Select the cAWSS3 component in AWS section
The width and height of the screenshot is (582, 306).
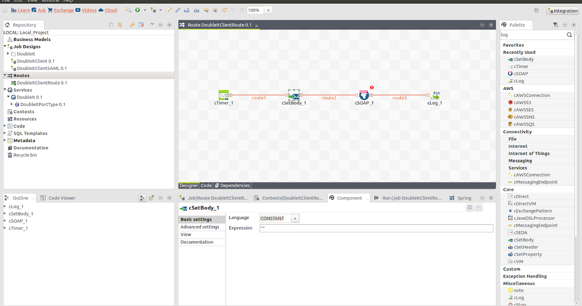pyautogui.click(x=520, y=102)
